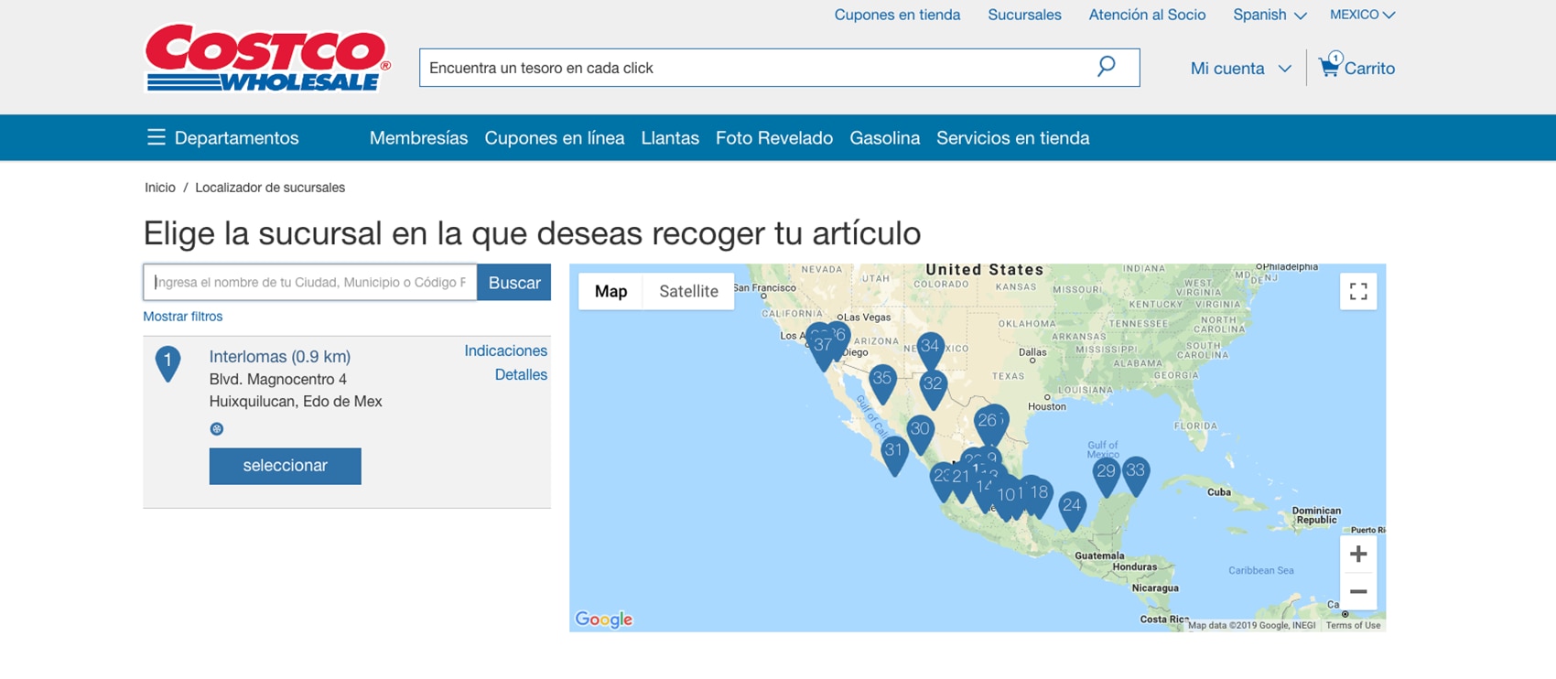Viewport: 1556px width, 679px height.
Task: Click map marker number 24
Action: point(1072,506)
